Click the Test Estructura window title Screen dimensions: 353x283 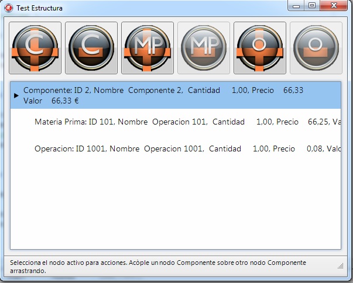pyautogui.click(x=40, y=9)
